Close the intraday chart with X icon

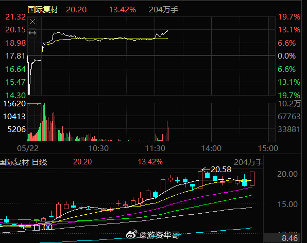click(x=32, y=22)
